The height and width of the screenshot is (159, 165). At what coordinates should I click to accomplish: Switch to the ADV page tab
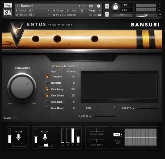coord(16,118)
